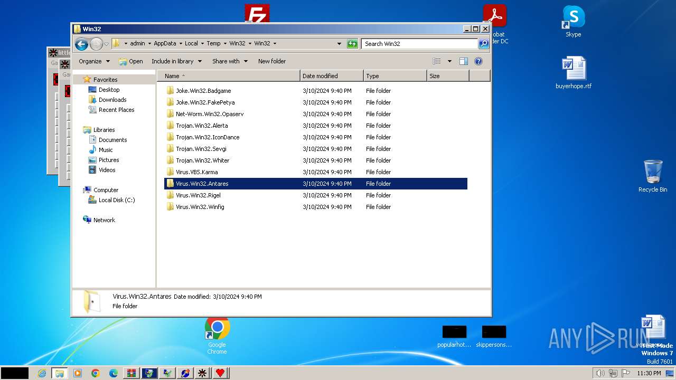Open the previous locations dropdown in address bar
This screenshot has height=380, width=676.
tap(339, 44)
